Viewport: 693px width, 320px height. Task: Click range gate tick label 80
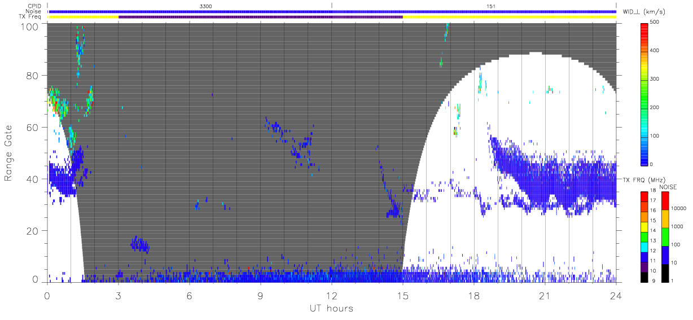[33, 76]
